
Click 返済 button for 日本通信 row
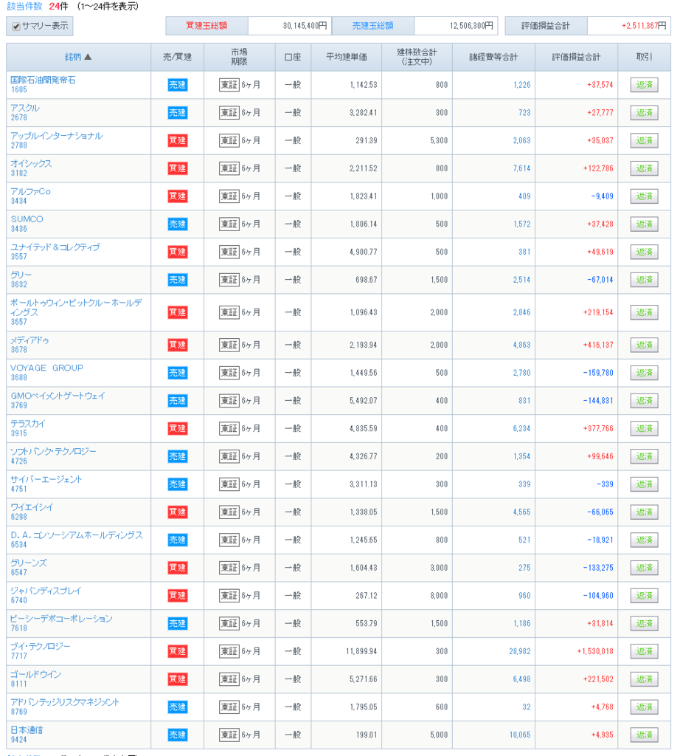644,735
